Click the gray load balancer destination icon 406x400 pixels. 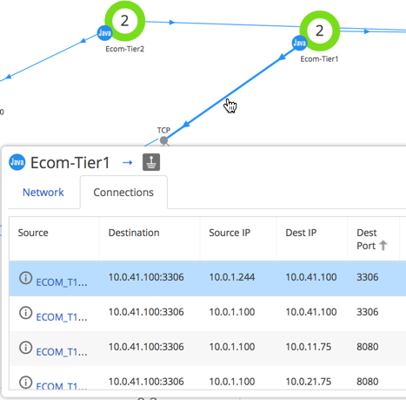151,162
